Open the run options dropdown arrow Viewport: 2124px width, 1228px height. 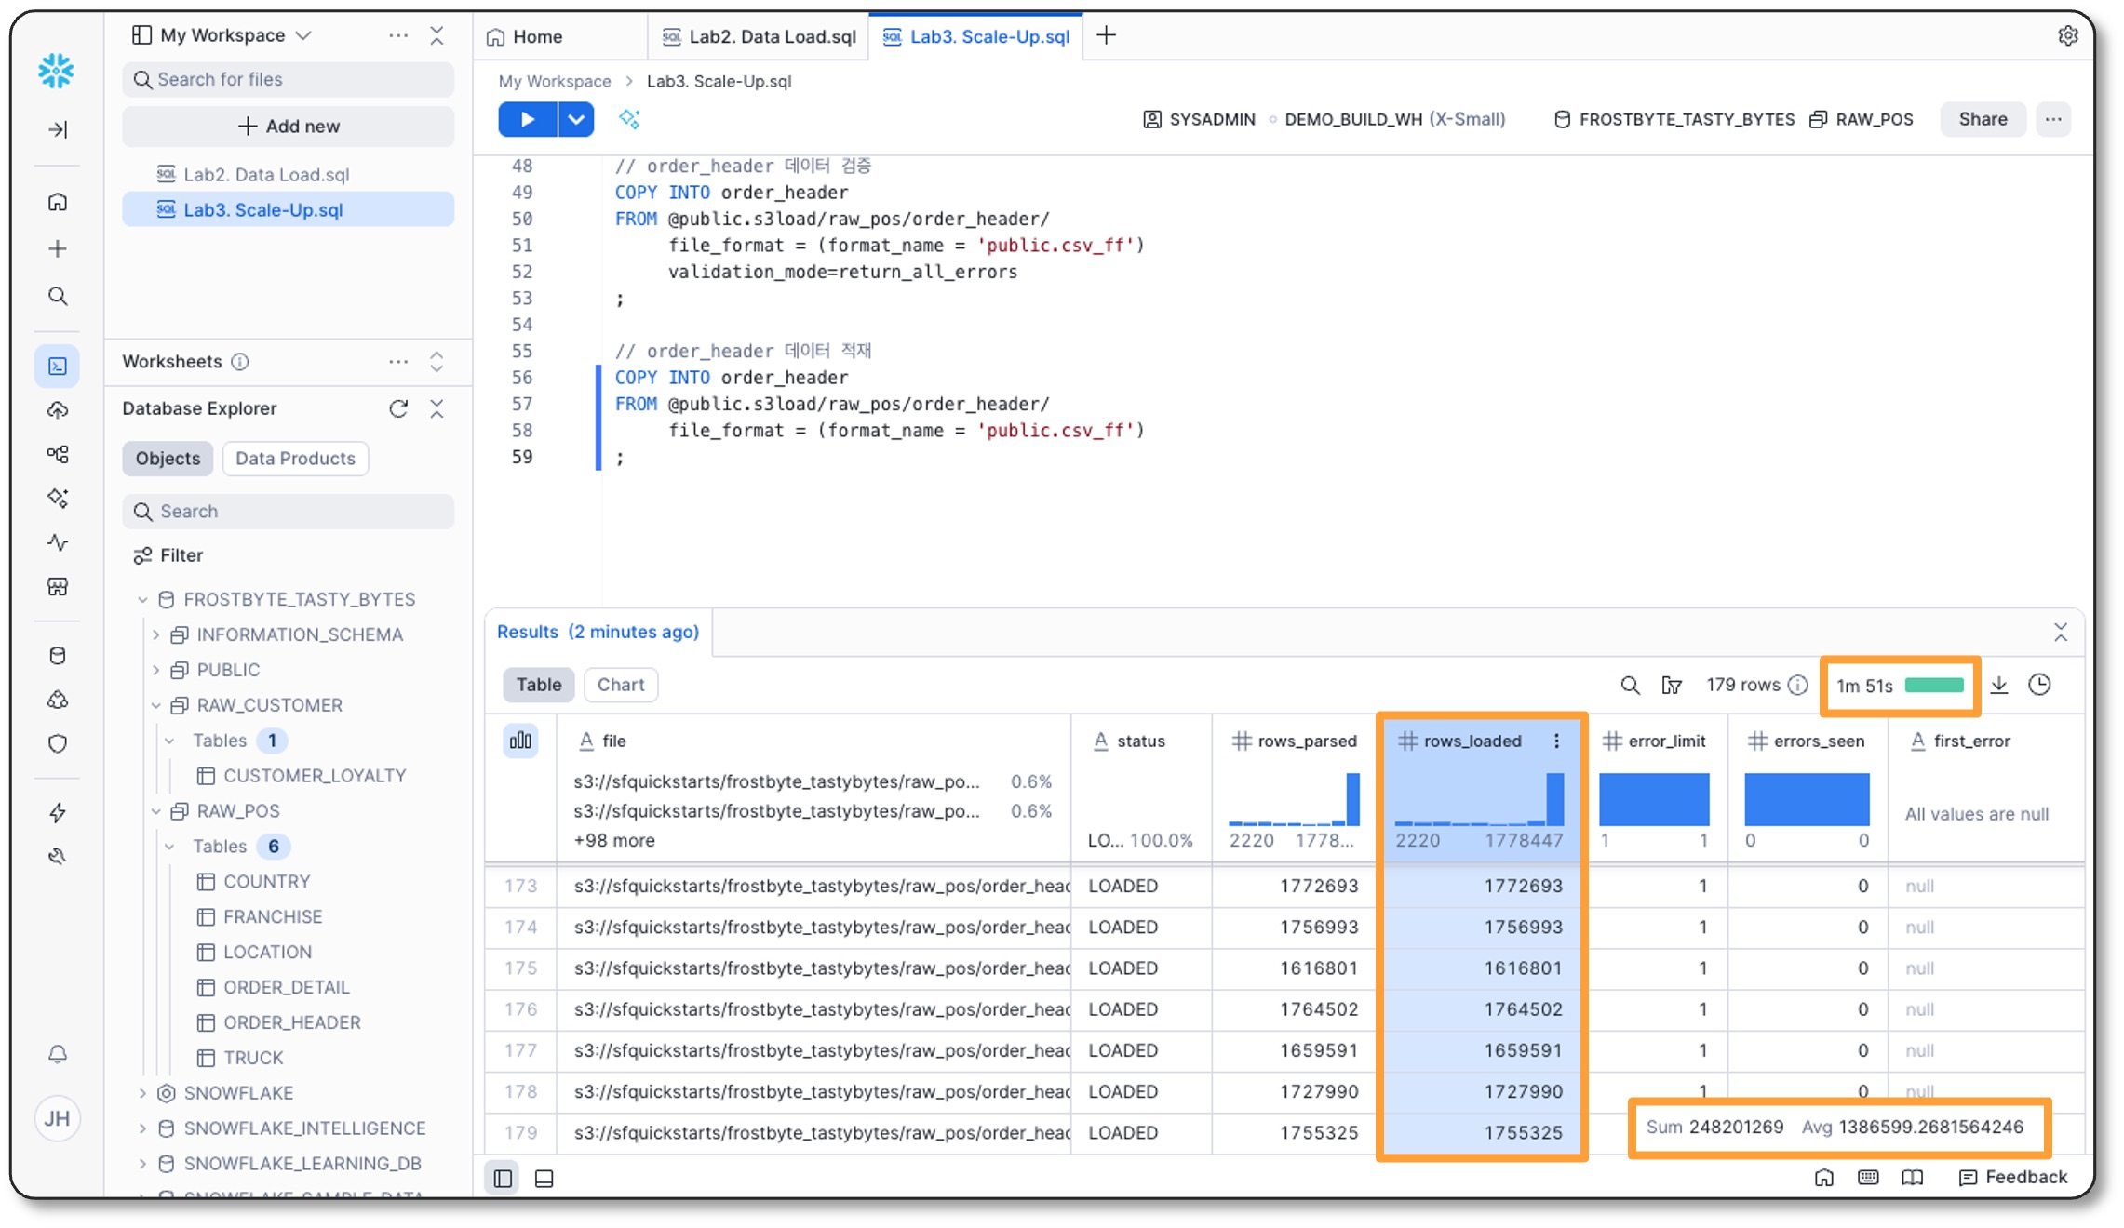[x=576, y=119]
